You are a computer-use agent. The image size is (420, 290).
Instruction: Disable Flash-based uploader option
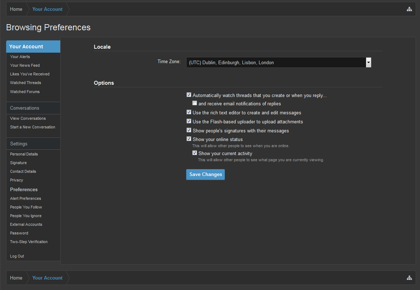click(x=189, y=121)
